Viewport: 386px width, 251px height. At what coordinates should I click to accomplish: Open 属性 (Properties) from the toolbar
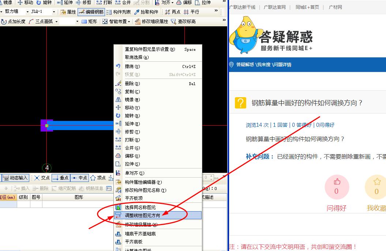pos(68,12)
